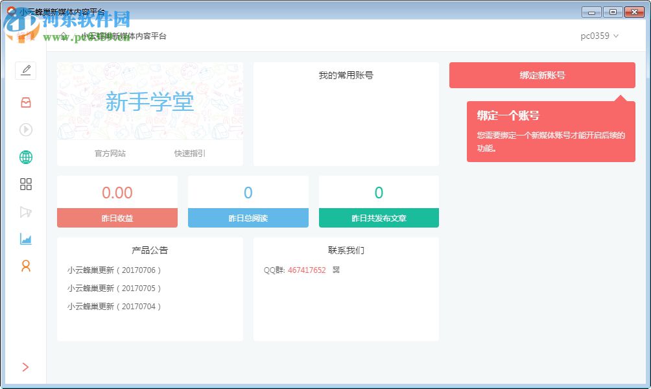
Task: Click the home icon in the top breadcrumb
Action: pyautogui.click(x=63, y=36)
